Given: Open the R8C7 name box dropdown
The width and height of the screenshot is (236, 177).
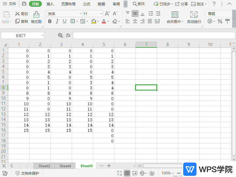Looking at the screenshot, I should pos(43,36).
